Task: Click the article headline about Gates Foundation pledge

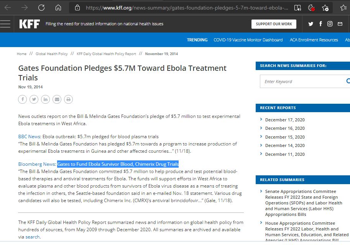Action: click(x=122, y=73)
